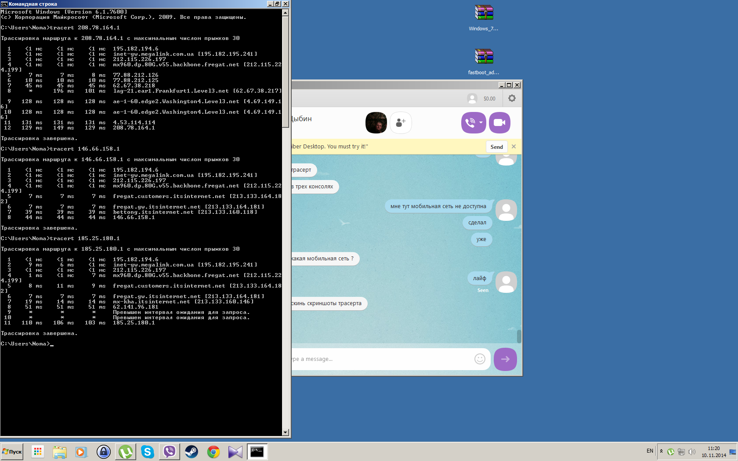Click the $0.00 Viber credit balance

pos(489,99)
